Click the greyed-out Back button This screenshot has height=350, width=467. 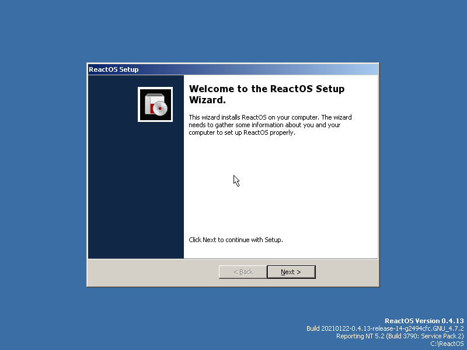(x=243, y=272)
